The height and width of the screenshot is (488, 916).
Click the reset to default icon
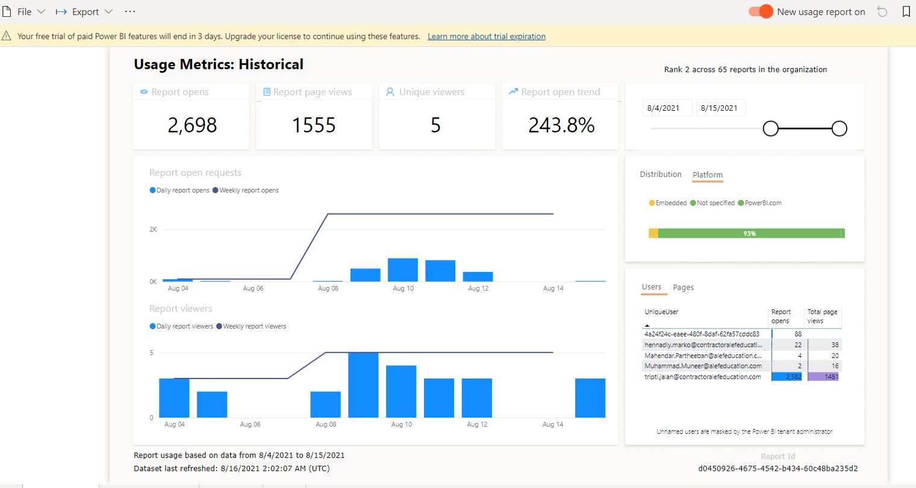[882, 11]
